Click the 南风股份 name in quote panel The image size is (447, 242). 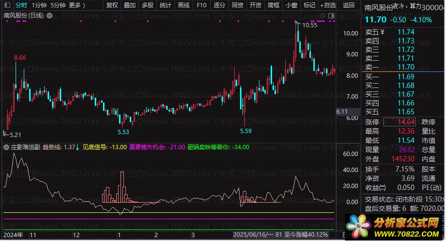(x=378, y=8)
